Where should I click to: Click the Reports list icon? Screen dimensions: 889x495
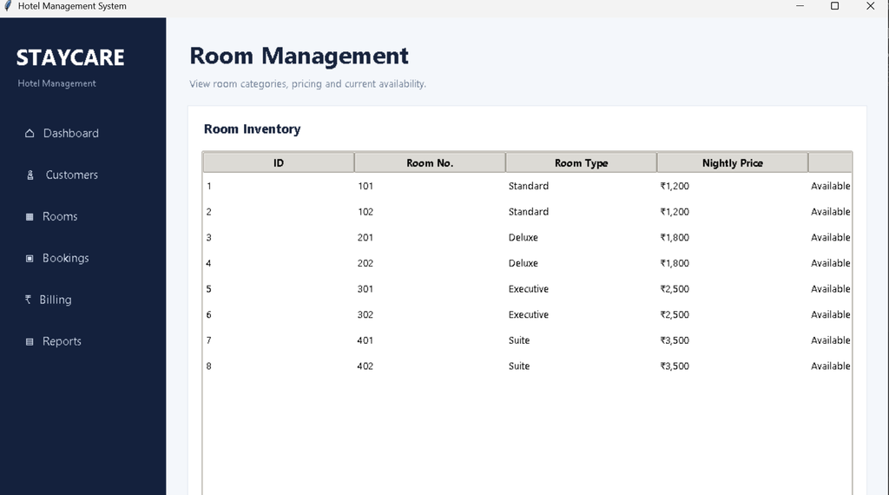[x=30, y=341]
